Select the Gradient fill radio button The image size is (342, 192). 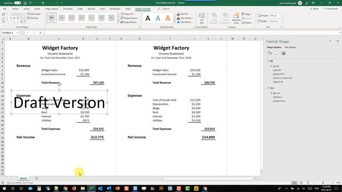coord(271,74)
